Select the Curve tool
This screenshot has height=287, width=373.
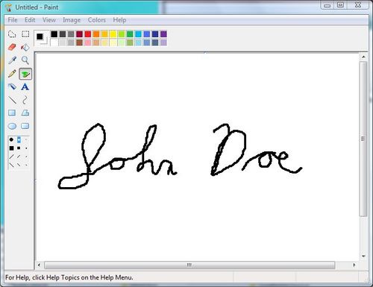25,100
